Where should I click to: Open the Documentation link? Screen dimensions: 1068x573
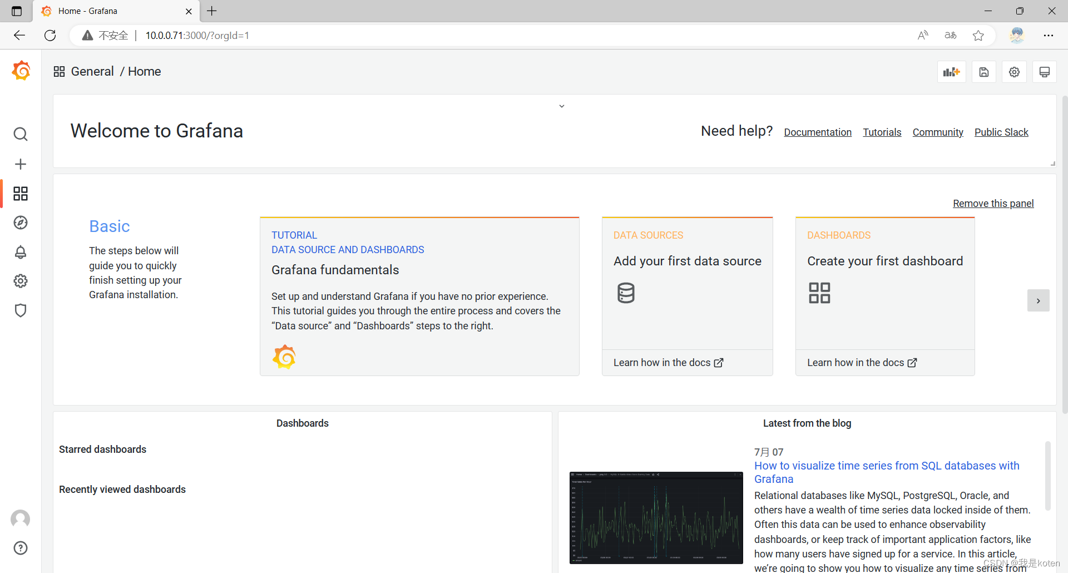[818, 132]
